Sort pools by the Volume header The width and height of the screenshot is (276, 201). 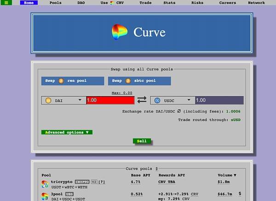tap(227, 175)
